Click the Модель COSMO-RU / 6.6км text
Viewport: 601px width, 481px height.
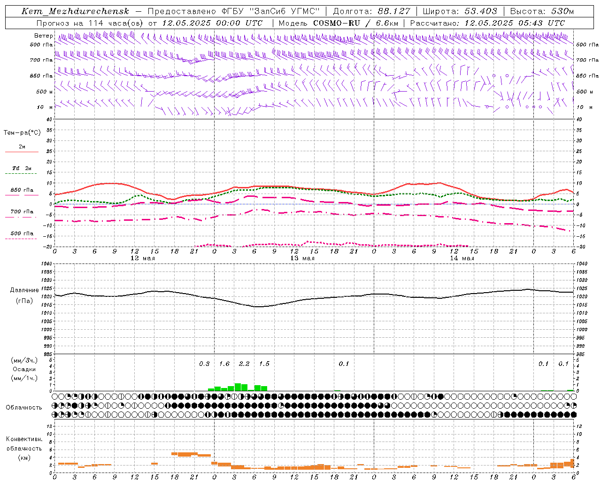tap(339, 23)
